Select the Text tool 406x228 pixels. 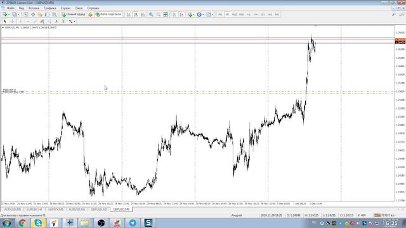56,22
